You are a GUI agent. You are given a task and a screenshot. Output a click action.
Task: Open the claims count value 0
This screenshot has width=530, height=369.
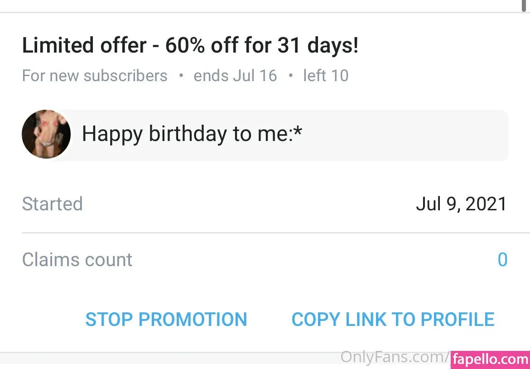(502, 260)
